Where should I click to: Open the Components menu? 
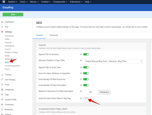pyautogui.click(x=60, y=2)
